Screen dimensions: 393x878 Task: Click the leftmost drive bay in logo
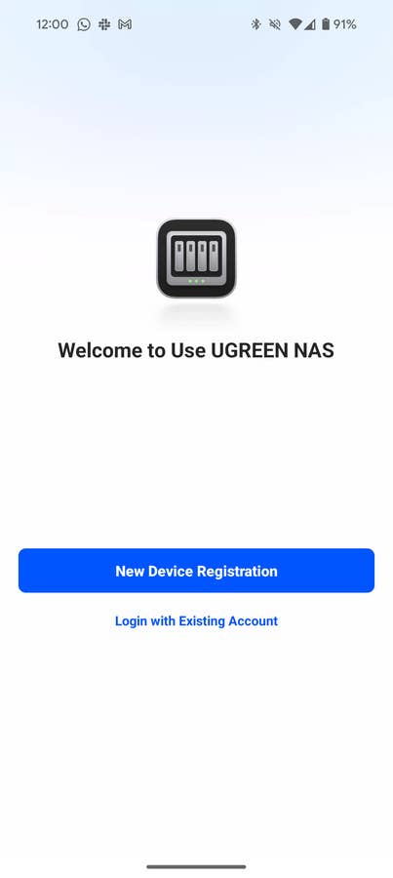point(179,256)
